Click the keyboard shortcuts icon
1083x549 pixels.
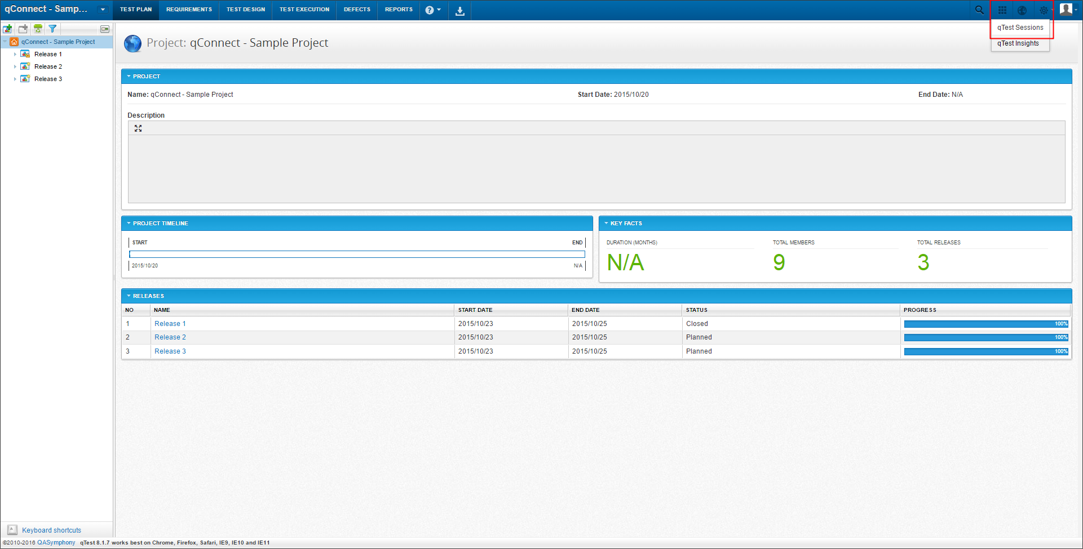coord(12,530)
